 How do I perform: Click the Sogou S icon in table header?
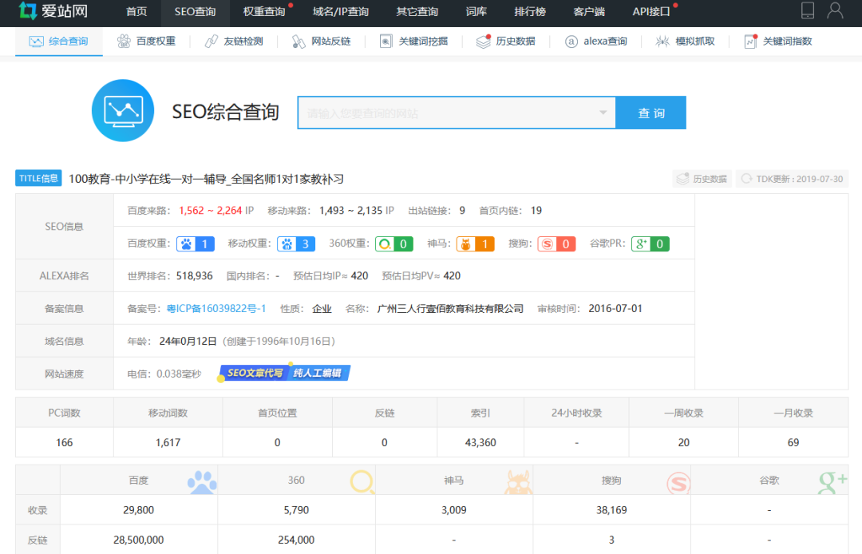coord(678,483)
